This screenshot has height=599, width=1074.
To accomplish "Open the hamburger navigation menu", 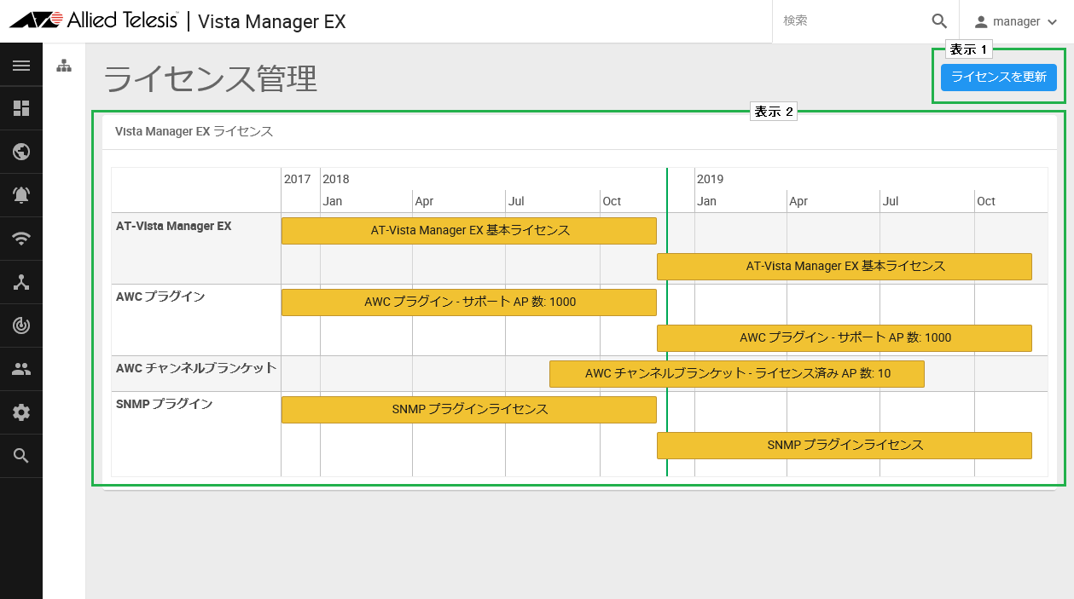I will click(x=21, y=65).
